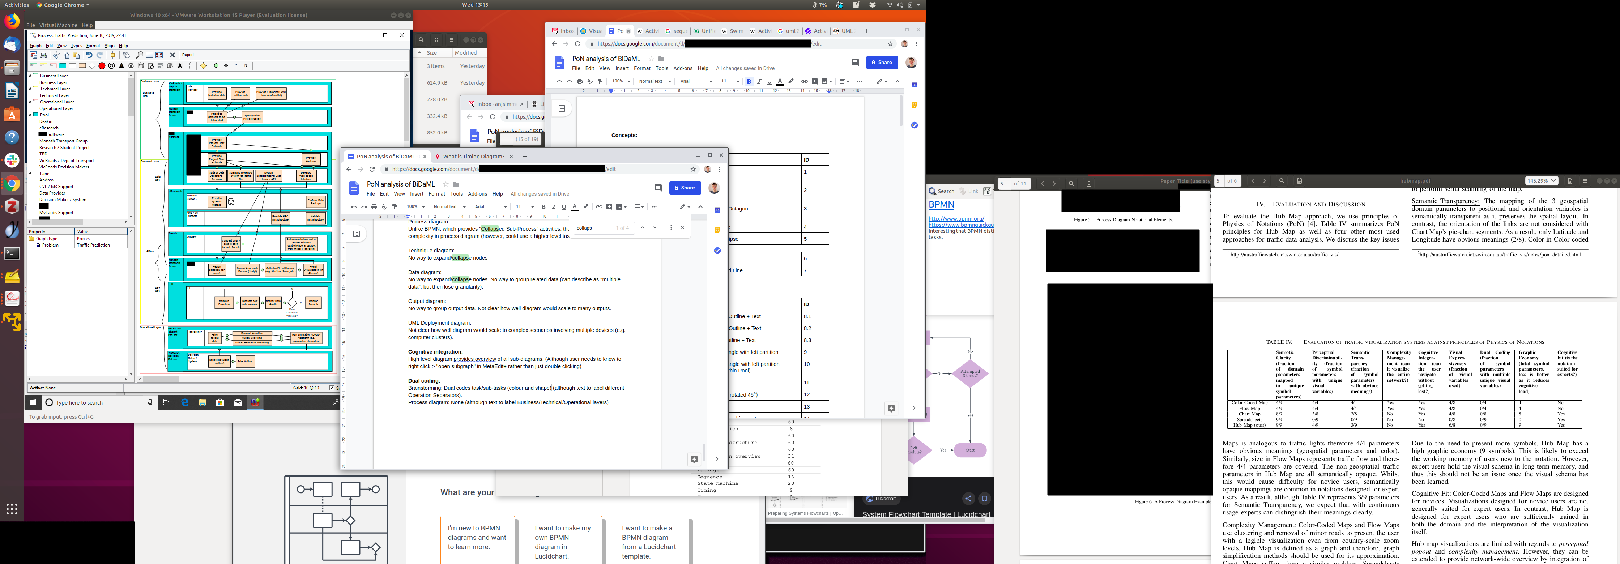This screenshot has height=564, width=1620.
Task: Click the next search result arrow in find box
Action: 655,228
